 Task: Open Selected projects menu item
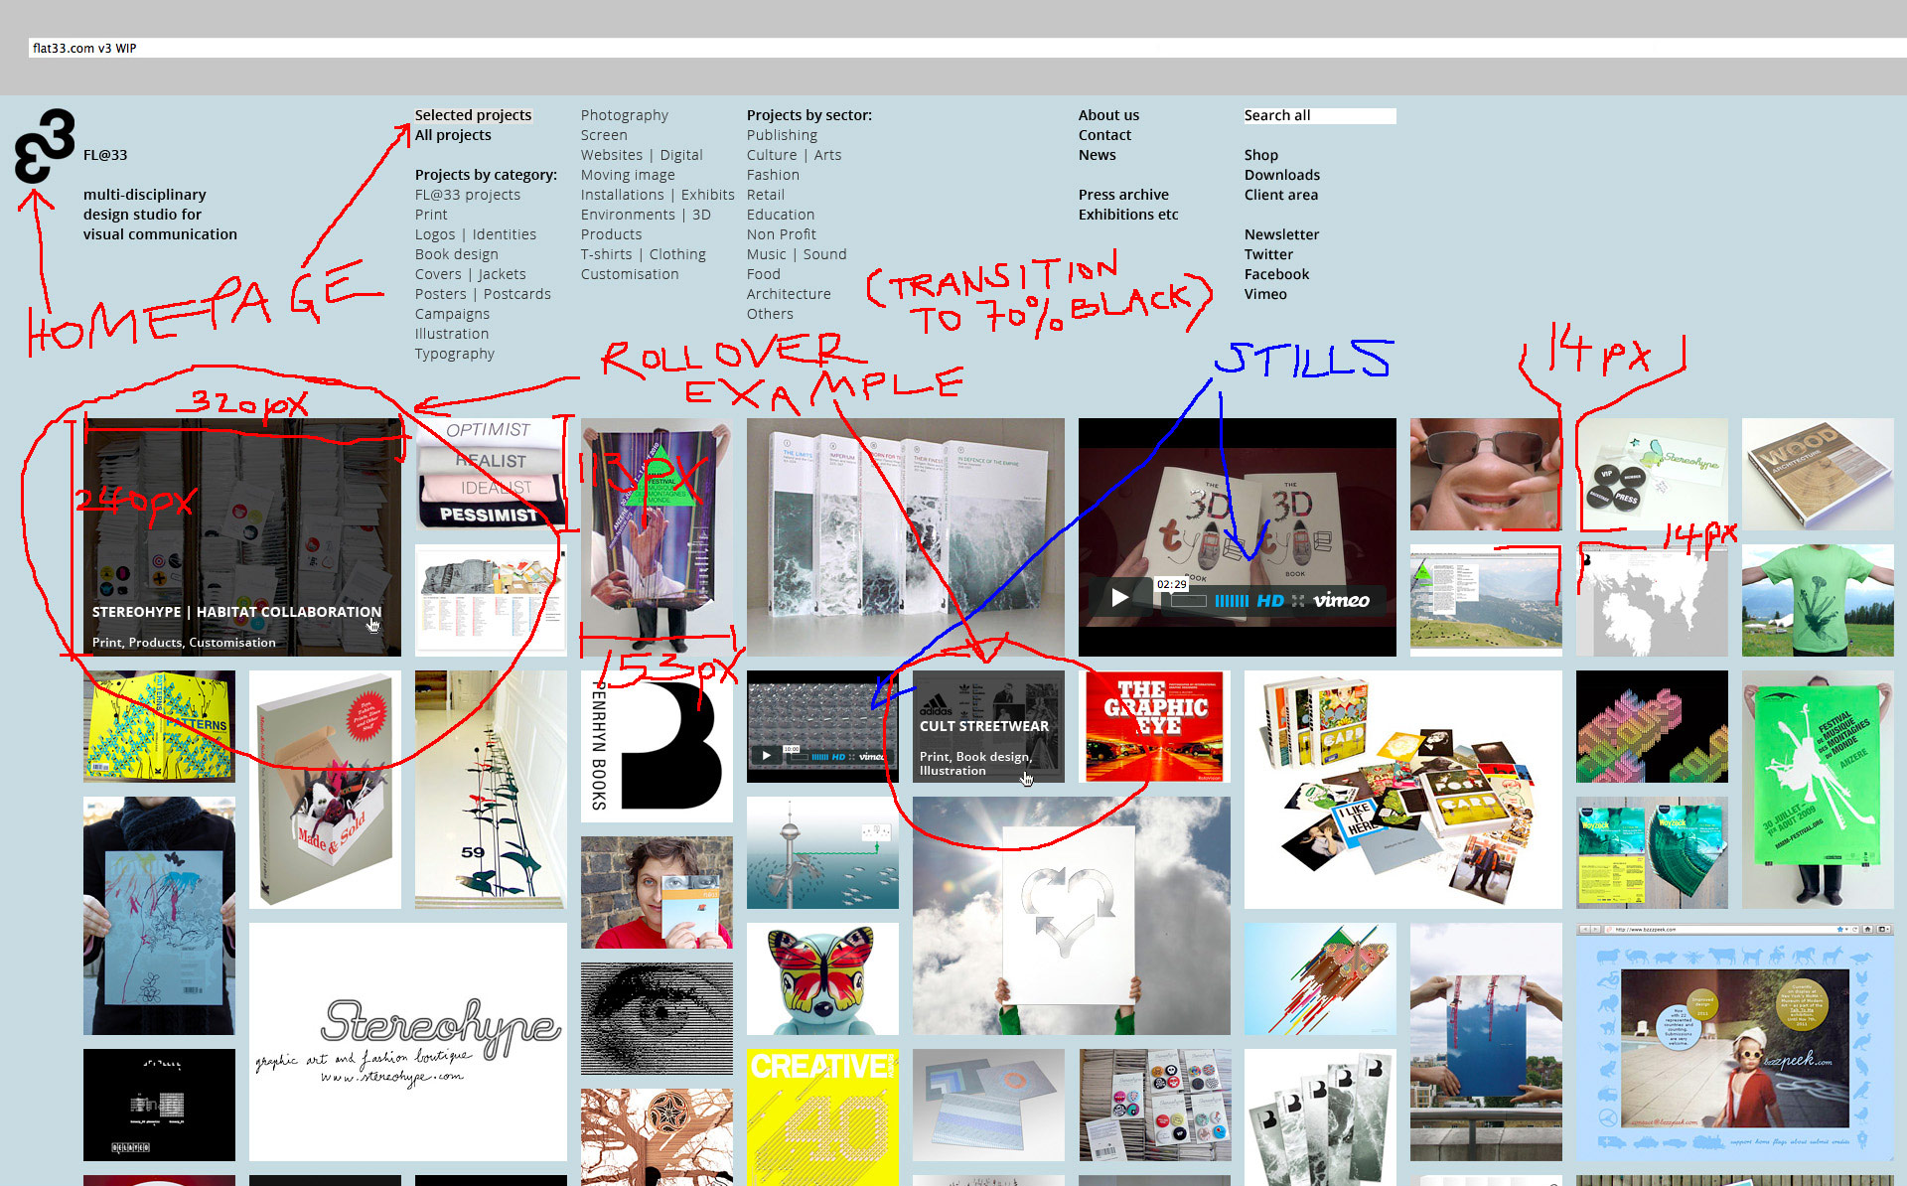tap(473, 115)
